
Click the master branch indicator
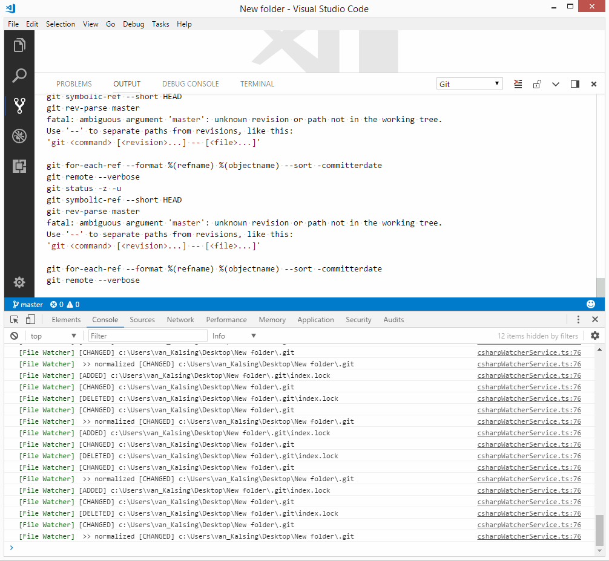point(27,304)
